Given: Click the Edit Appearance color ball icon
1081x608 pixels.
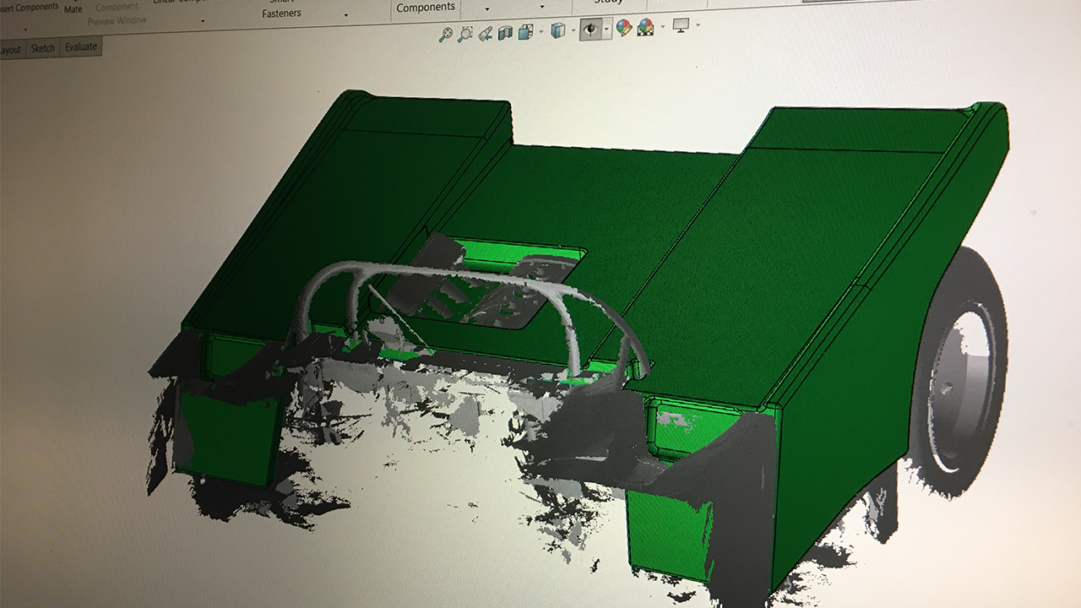Looking at the screenshot, I should [624, 29].
